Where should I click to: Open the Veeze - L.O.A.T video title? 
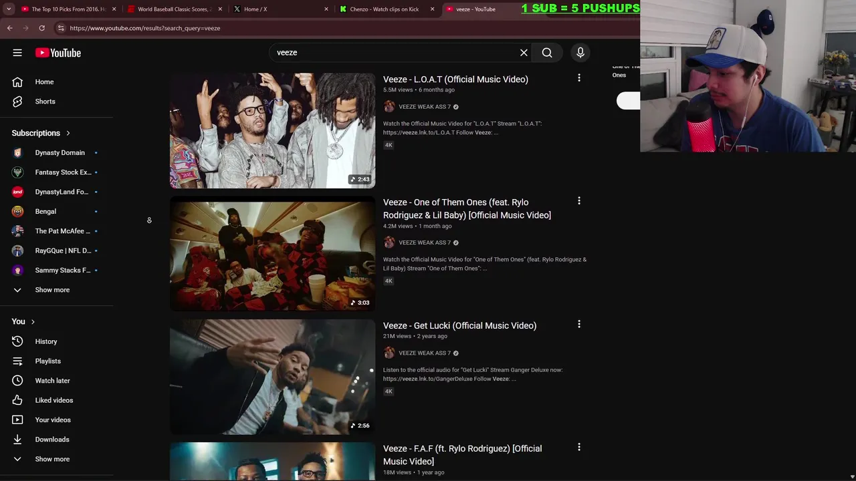point(455,79)
